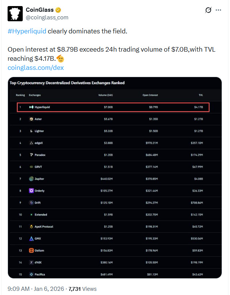Open the embedded exchanges ranking image
The width and height of the screenshot is (230, 295).
[115, 178]
